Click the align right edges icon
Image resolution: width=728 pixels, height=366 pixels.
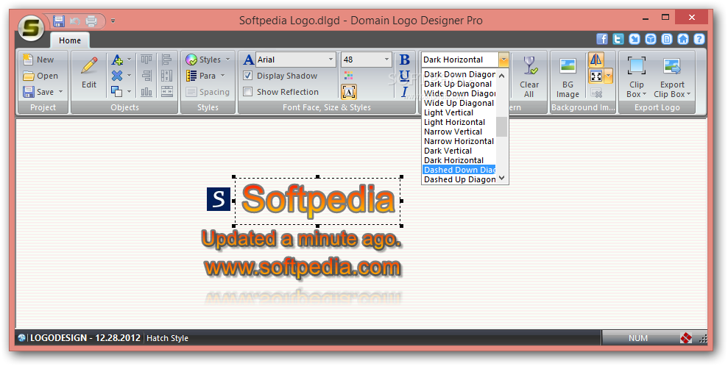[146, 76]
